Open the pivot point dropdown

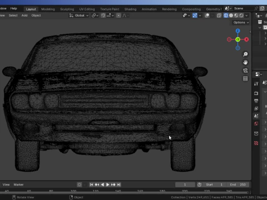[x=95, y=16]
